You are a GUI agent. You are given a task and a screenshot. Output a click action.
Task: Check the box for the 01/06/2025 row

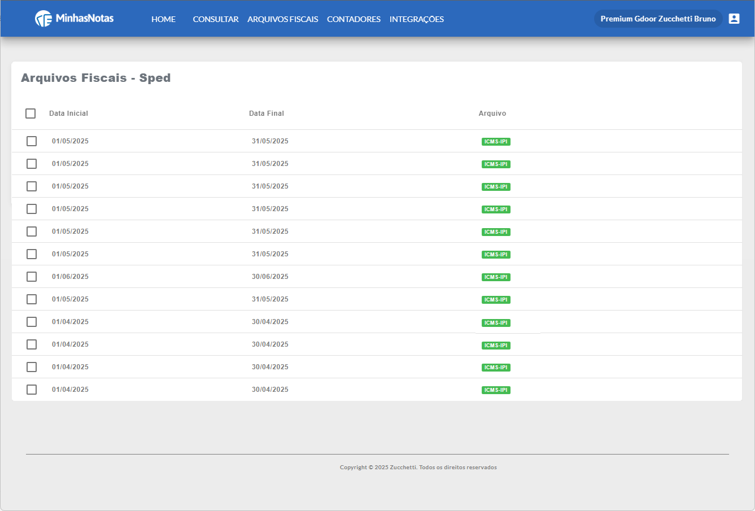click(32, 277)
